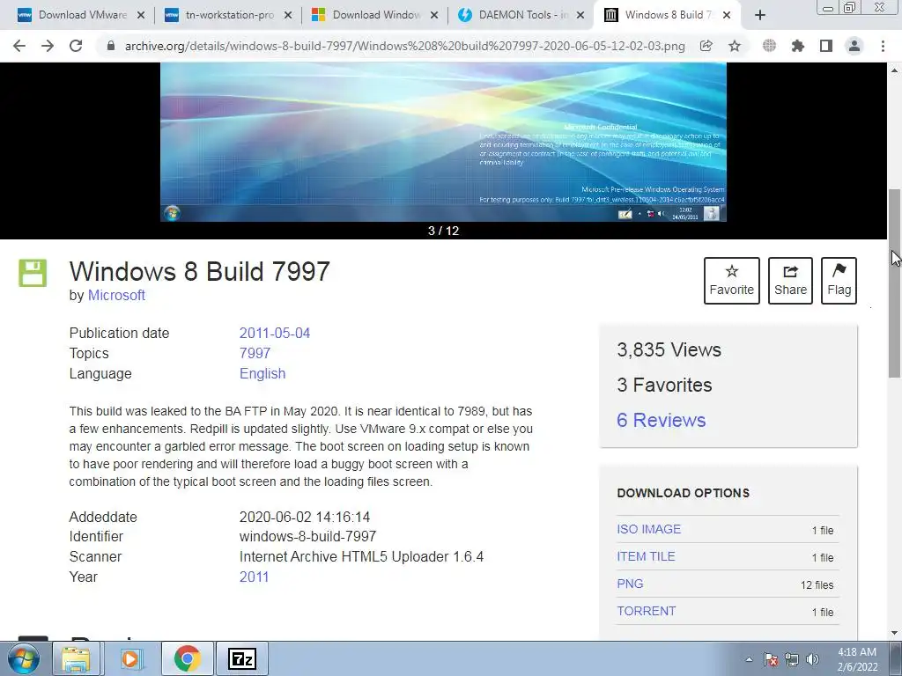The width and height of the screenshot is (902, 676).
Task: Click the padlock site info icon
Action: [x=111, y=46]
